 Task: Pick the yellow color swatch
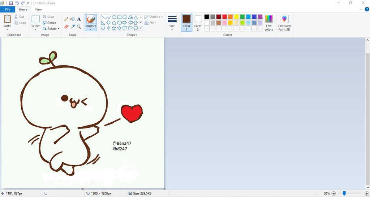[236, 17]
